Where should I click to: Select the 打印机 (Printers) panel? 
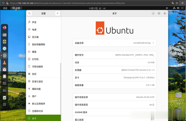click(43, 59)
